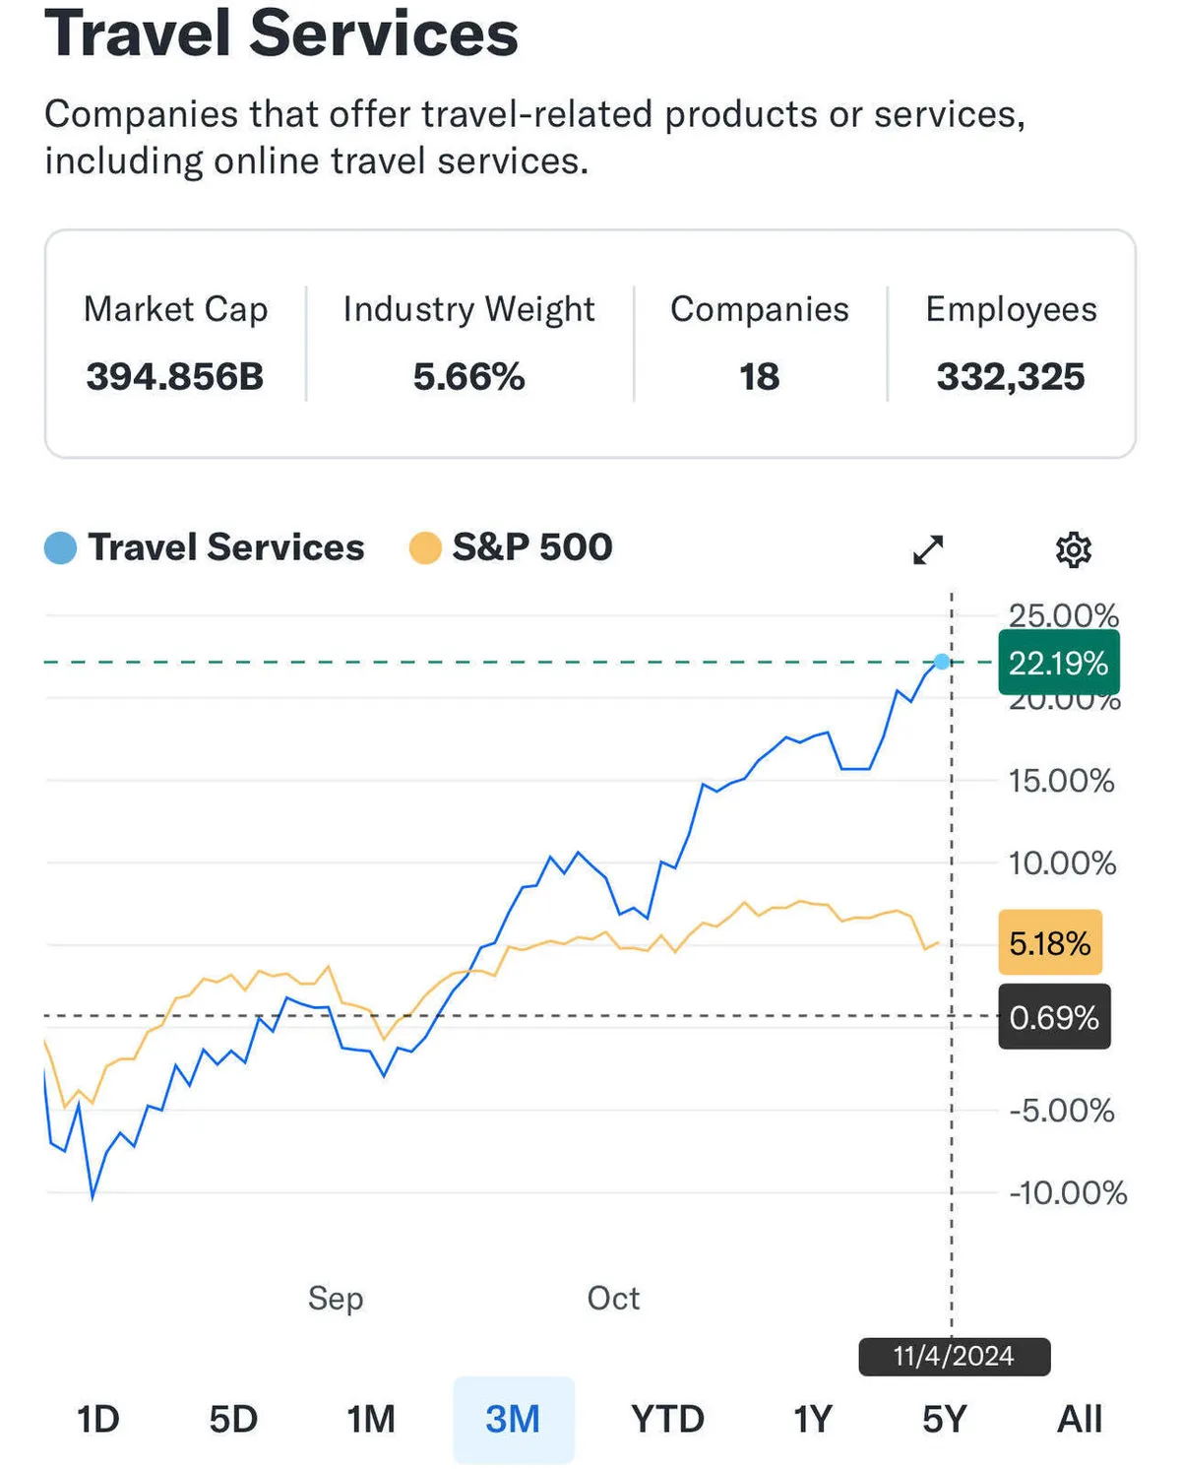Click the 0.69% crosshair value label
Image resolution: width=1181 pixels, height=1469 pixels.
click(x=1054, y=1016)
